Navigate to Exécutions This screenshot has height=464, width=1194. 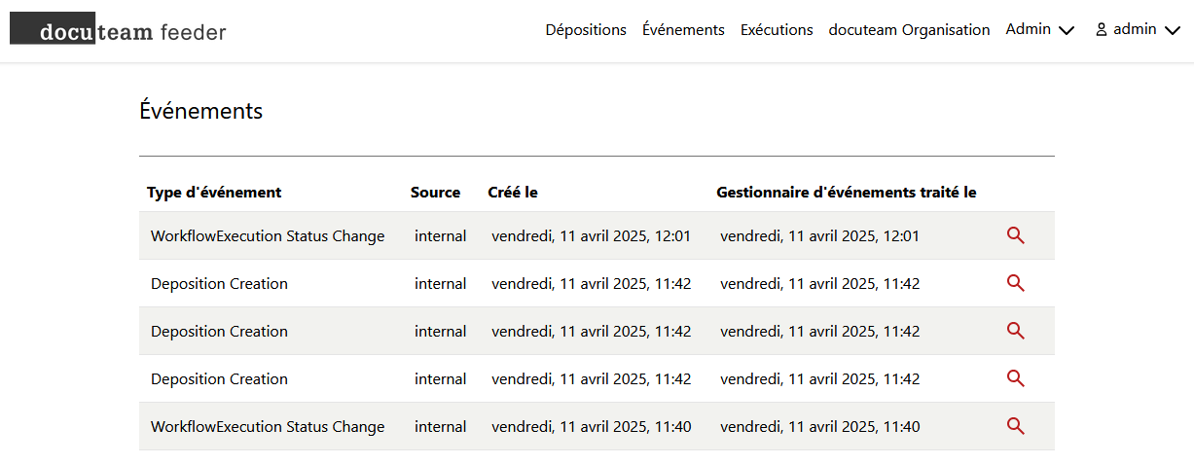(777, 30)
